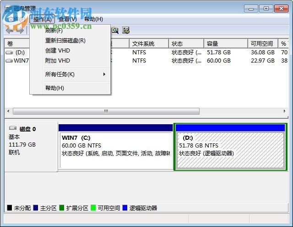293x227 pixels.
Task: Select the (D:) logical drive partition block
Action: click(x=230, y=147)
